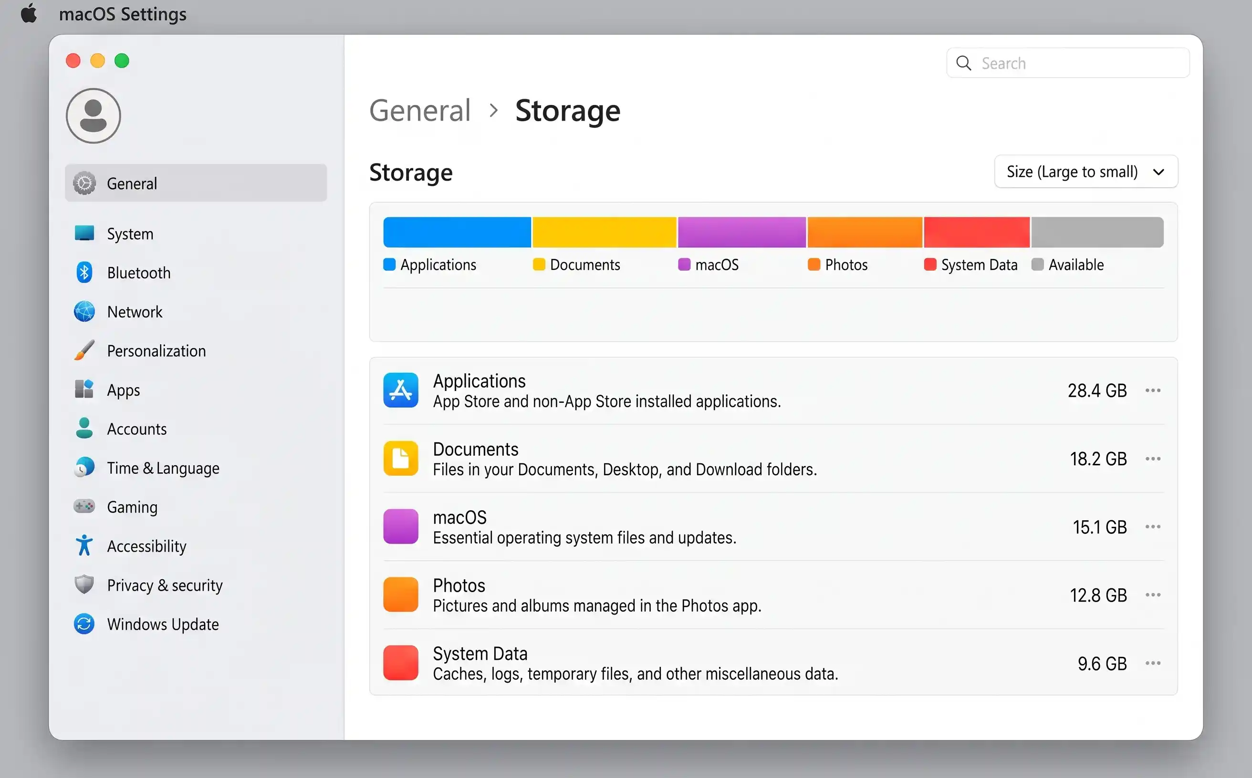Click the Time & Language clock icon

84,467
